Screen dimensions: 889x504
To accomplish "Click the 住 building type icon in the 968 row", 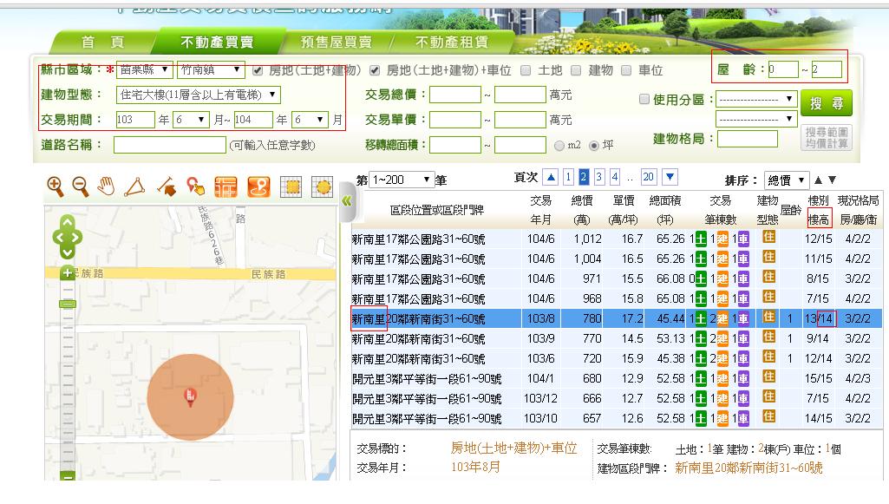I will (x=768, y=297).
